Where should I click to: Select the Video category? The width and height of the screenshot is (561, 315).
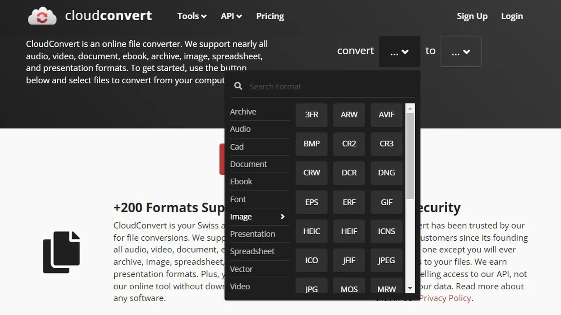[259, 287]
